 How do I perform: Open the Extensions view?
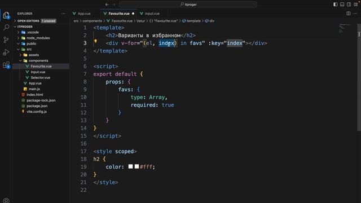[6, 65]
